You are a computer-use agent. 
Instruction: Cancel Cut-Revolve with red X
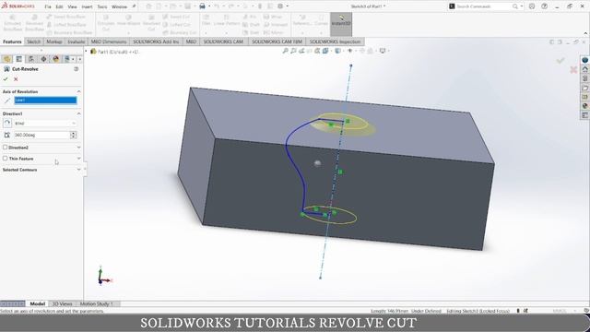pos(16,79)
